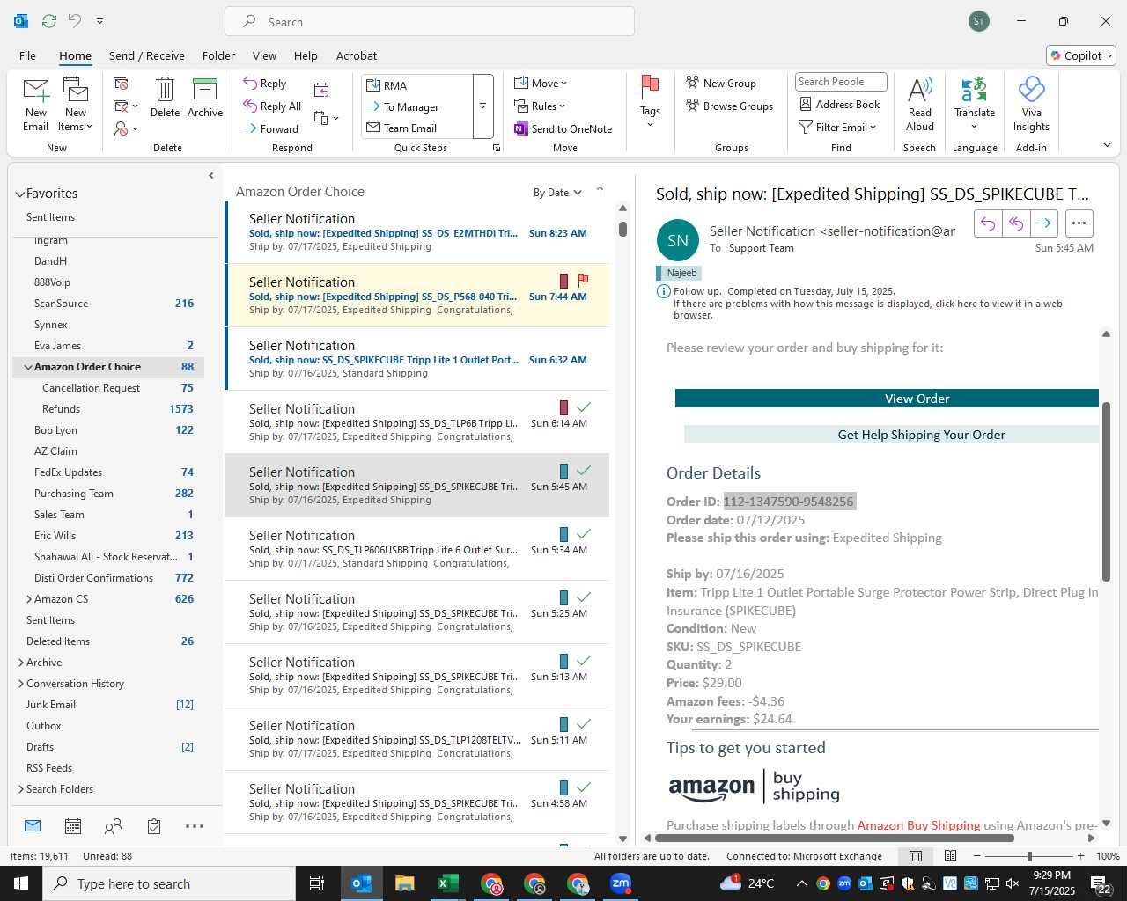Image resolution: width=1127 pixels, height=901 pixels.
Task: Open Move dropdown
Action: pyautogui.click(x=541, y=84)
